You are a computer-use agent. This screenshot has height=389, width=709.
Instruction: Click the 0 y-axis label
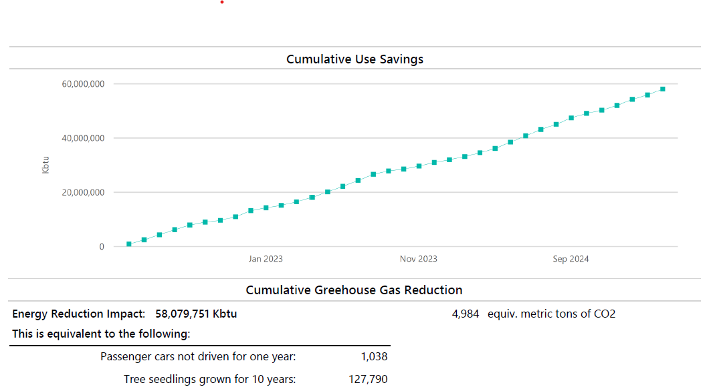102,247
